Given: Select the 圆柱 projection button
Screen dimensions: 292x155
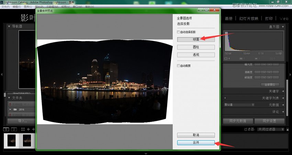Looking at the screenshot, I should click(196, 47).
